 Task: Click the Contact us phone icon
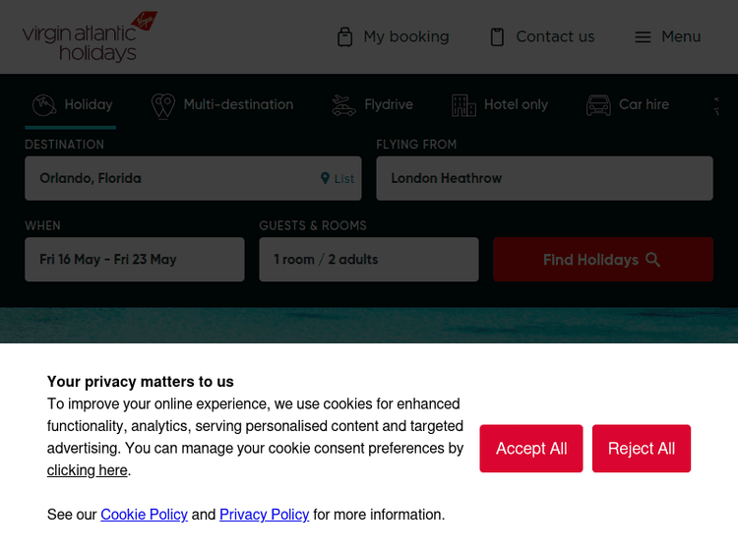[497, 36]
